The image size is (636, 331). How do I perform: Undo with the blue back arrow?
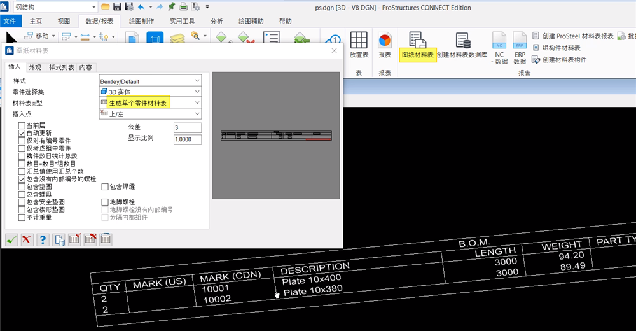tap(141, 6)
